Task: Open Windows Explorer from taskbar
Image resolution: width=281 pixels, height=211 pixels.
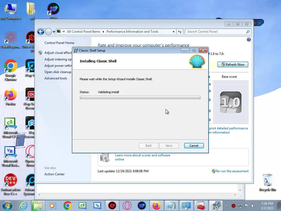Action: [x=38, y=206]
